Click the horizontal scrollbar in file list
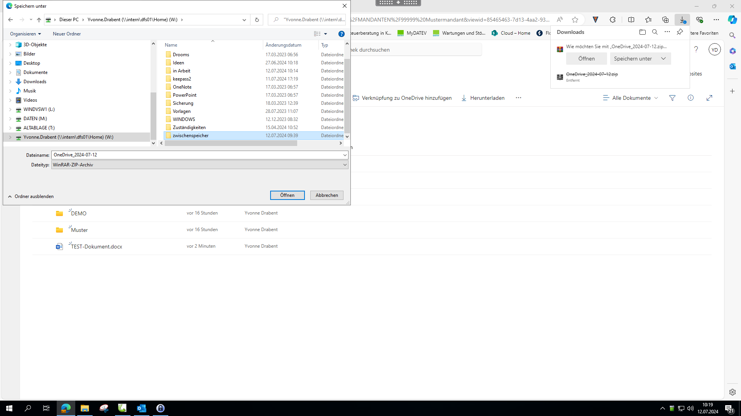 (231, 143)
